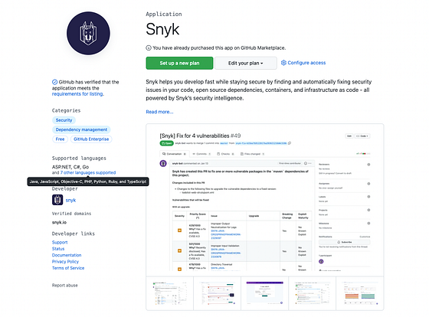Click the participant avatar in screenshot sidebar

(x=321, y=261)
